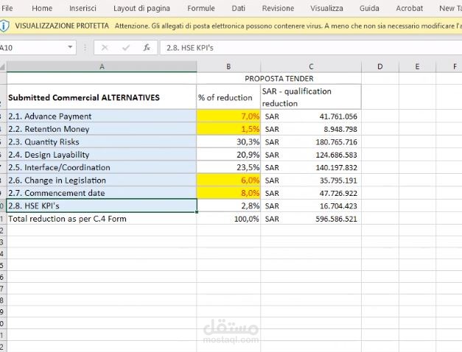The height and width of the screenshot is (352, 462).
Task: Select the 2.3. Quantity Risks cell
Action: point(102,141)
